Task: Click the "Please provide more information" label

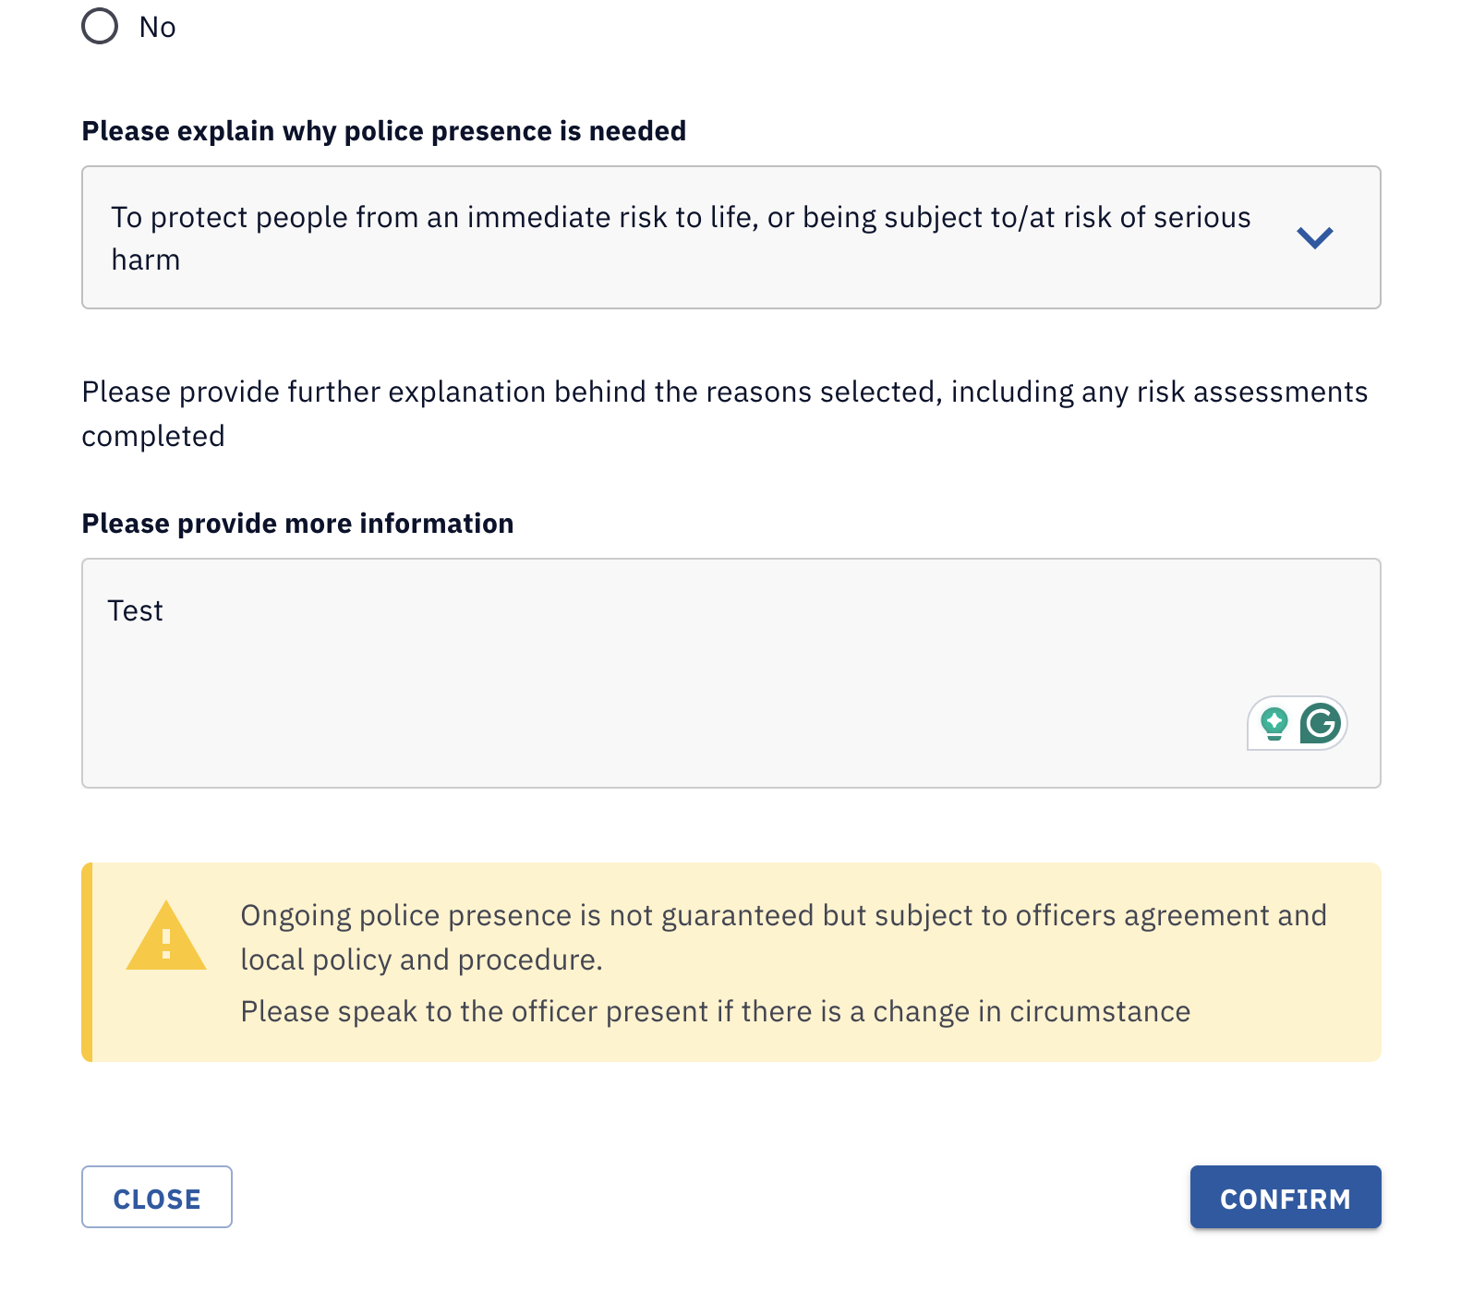Action: coord(297,524)
